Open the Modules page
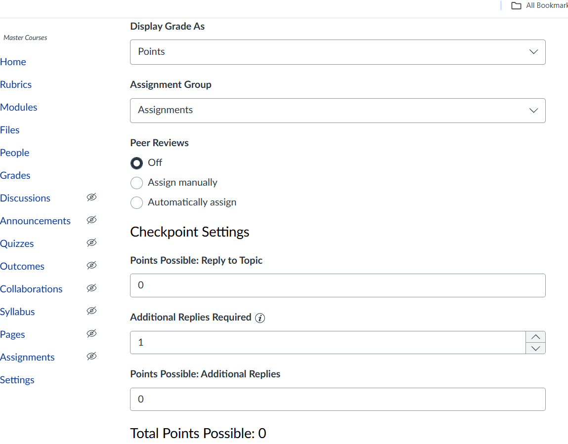The height and width of the screenshot is (444, 568). click(x=19, y=107)
